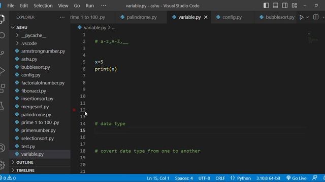Open test.py file
325x182 pixels.
pyautogui.click(x=40, y=146)
